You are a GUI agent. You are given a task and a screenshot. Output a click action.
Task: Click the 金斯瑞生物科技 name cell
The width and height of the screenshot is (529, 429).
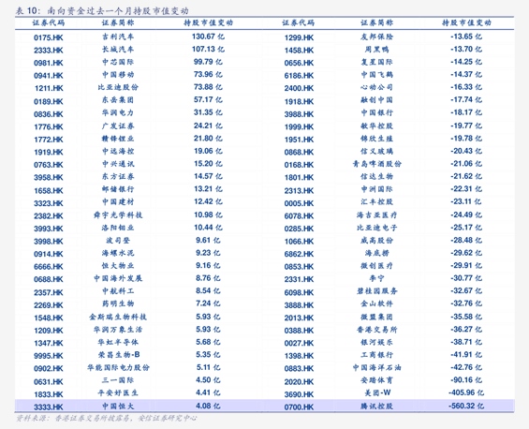118,317
